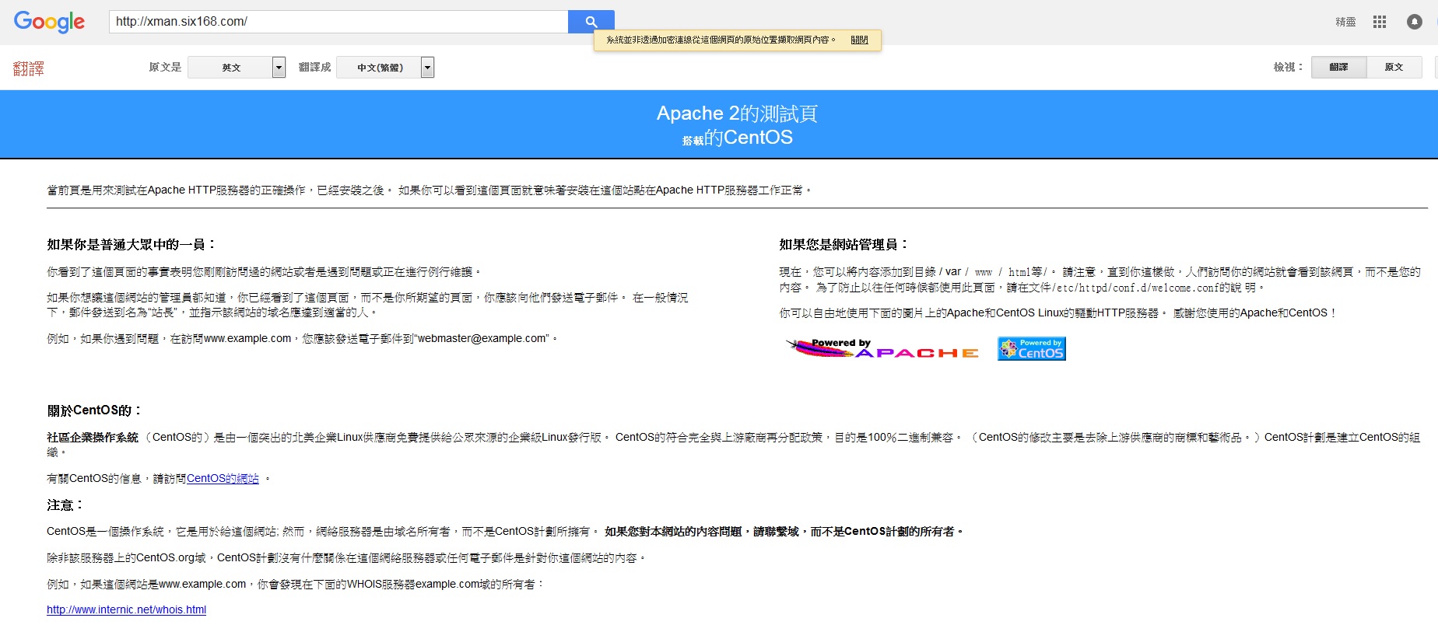Open the Google apps grid
The height and width of the screenshot is (639, 1438).
click(1380, 22)
